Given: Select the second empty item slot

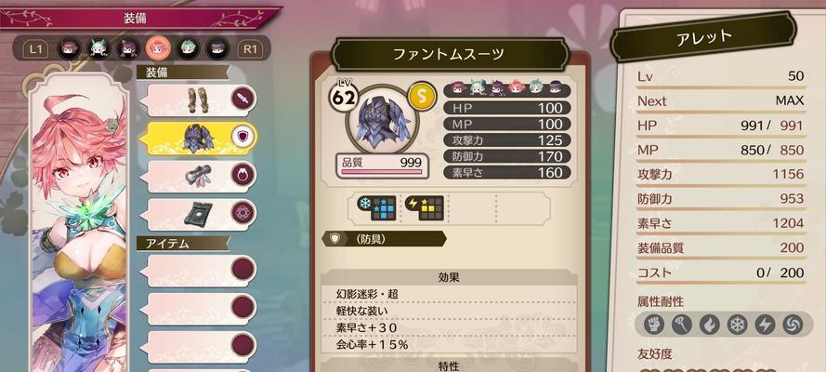Looking at the screenshot, I should coord(202,308).
